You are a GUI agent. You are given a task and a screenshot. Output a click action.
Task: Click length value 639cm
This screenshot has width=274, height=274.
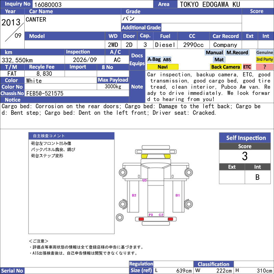[184, 271]
